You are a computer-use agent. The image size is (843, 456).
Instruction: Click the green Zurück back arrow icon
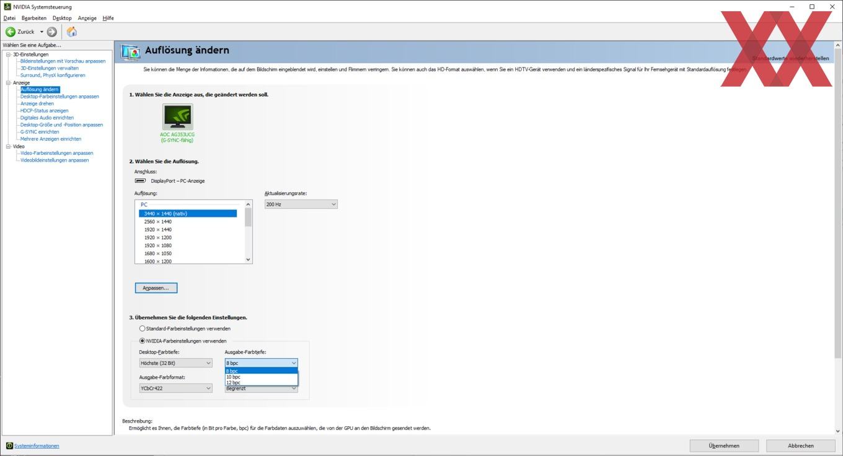[x=11, y=32]
